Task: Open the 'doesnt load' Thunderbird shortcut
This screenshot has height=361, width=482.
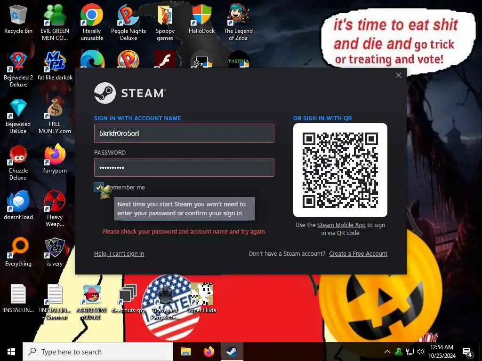Action: pyautogui.click(x=18, y=205)
